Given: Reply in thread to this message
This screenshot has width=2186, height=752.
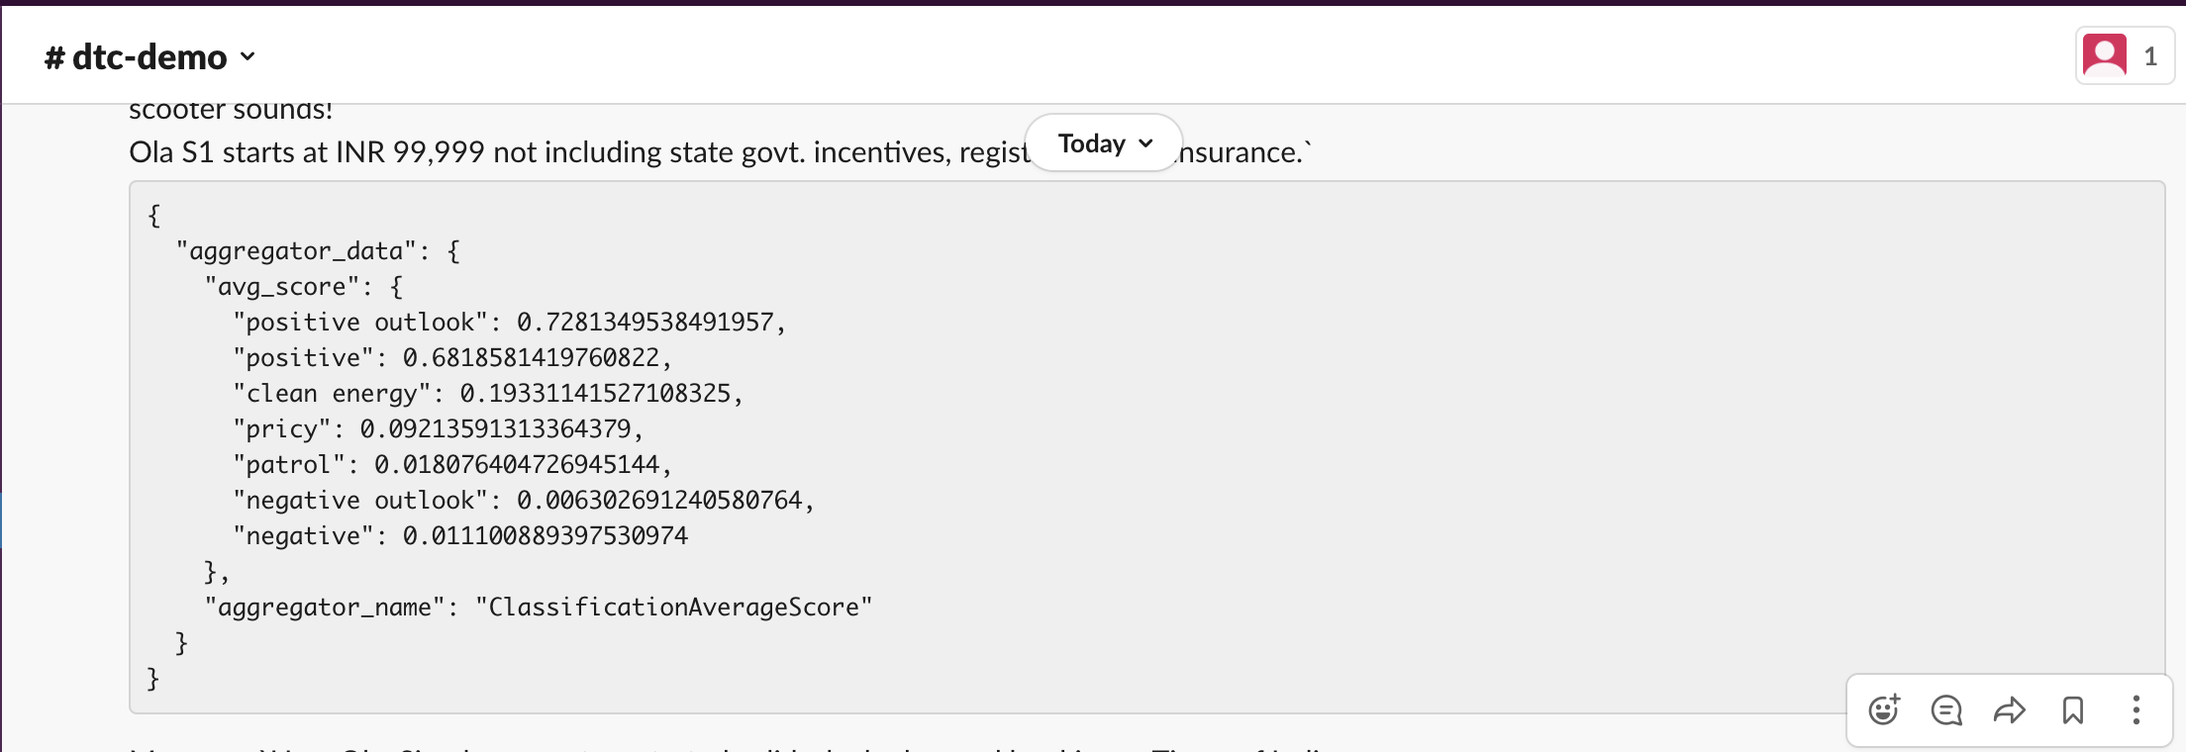Looking at the screenshot, I should coord(1946,710).
